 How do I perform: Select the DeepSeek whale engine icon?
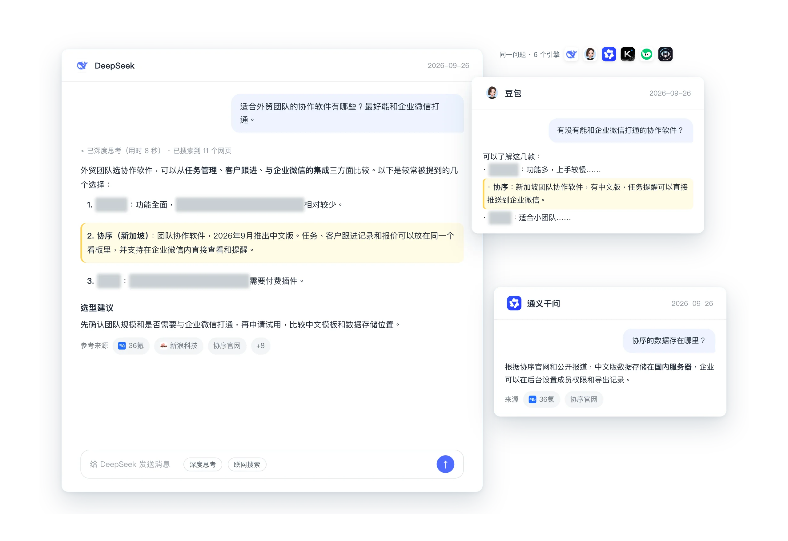(572, 54)
